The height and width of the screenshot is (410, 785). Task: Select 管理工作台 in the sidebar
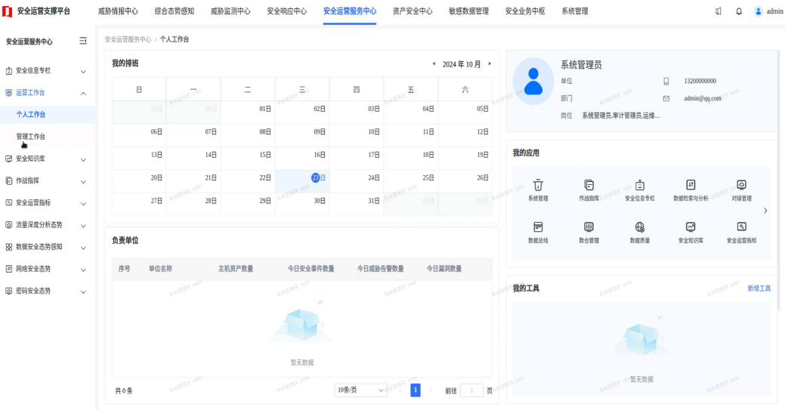31,137
